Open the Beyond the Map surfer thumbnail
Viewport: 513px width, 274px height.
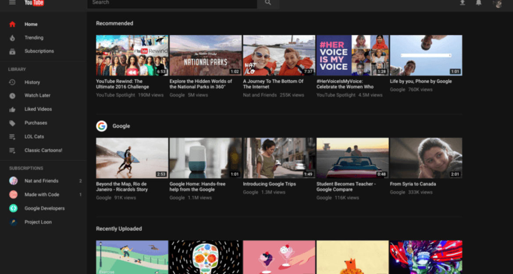(x=132, y=158)
